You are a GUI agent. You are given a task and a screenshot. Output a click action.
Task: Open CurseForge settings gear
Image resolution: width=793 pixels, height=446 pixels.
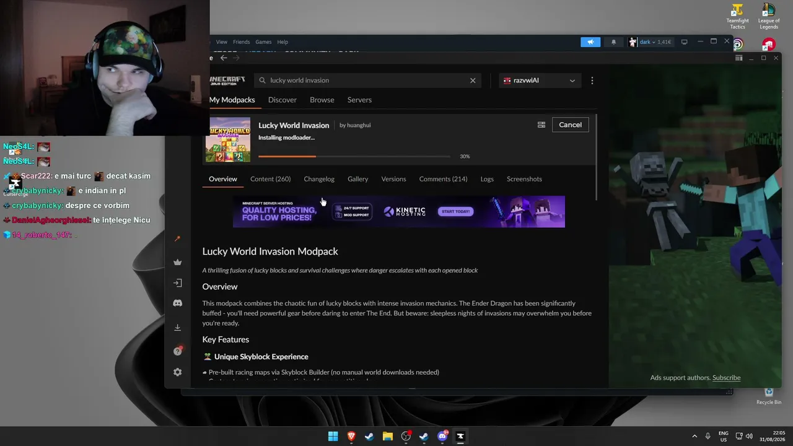pyautogui.click(x=178, y=372)
